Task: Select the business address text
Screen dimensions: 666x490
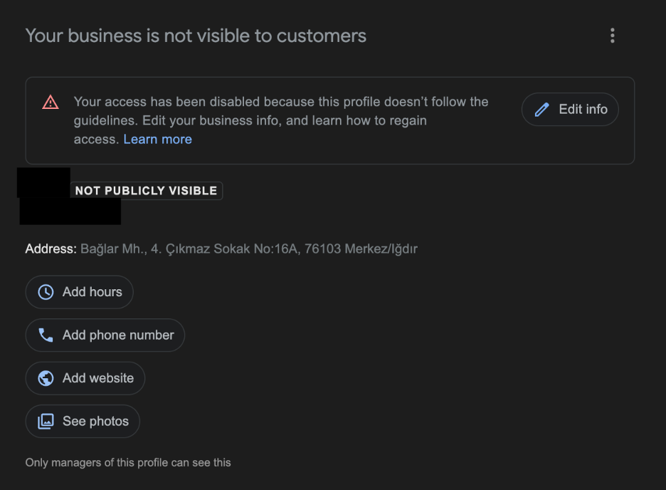Action: pos(249,249)
